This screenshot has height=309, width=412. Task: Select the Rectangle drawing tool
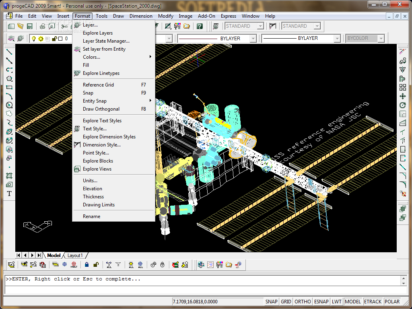9,87
